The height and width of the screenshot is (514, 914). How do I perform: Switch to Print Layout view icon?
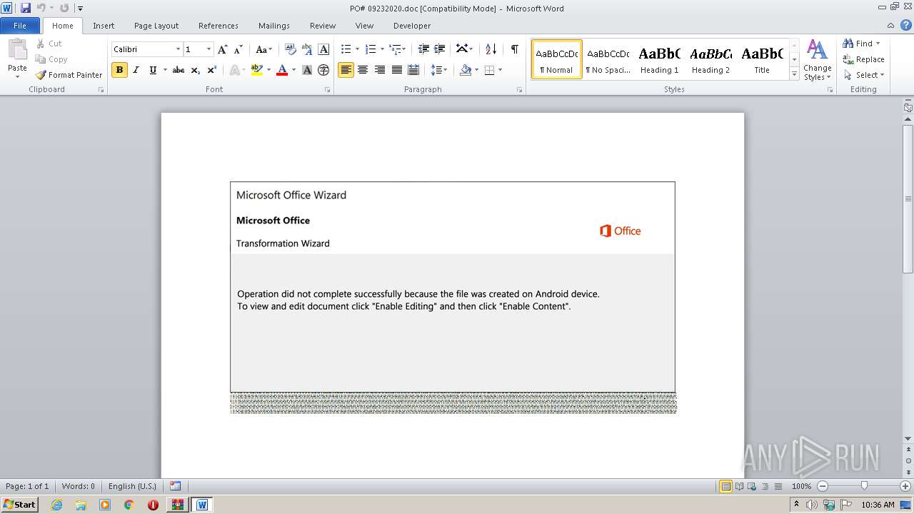pyautogui.click(x=725, y=486)
